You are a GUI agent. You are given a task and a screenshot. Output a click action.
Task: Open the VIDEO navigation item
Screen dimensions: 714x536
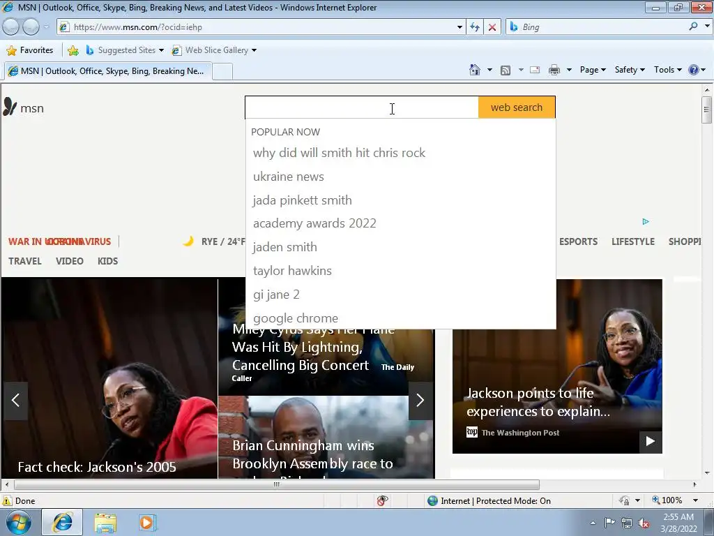(x=70, y=261)
